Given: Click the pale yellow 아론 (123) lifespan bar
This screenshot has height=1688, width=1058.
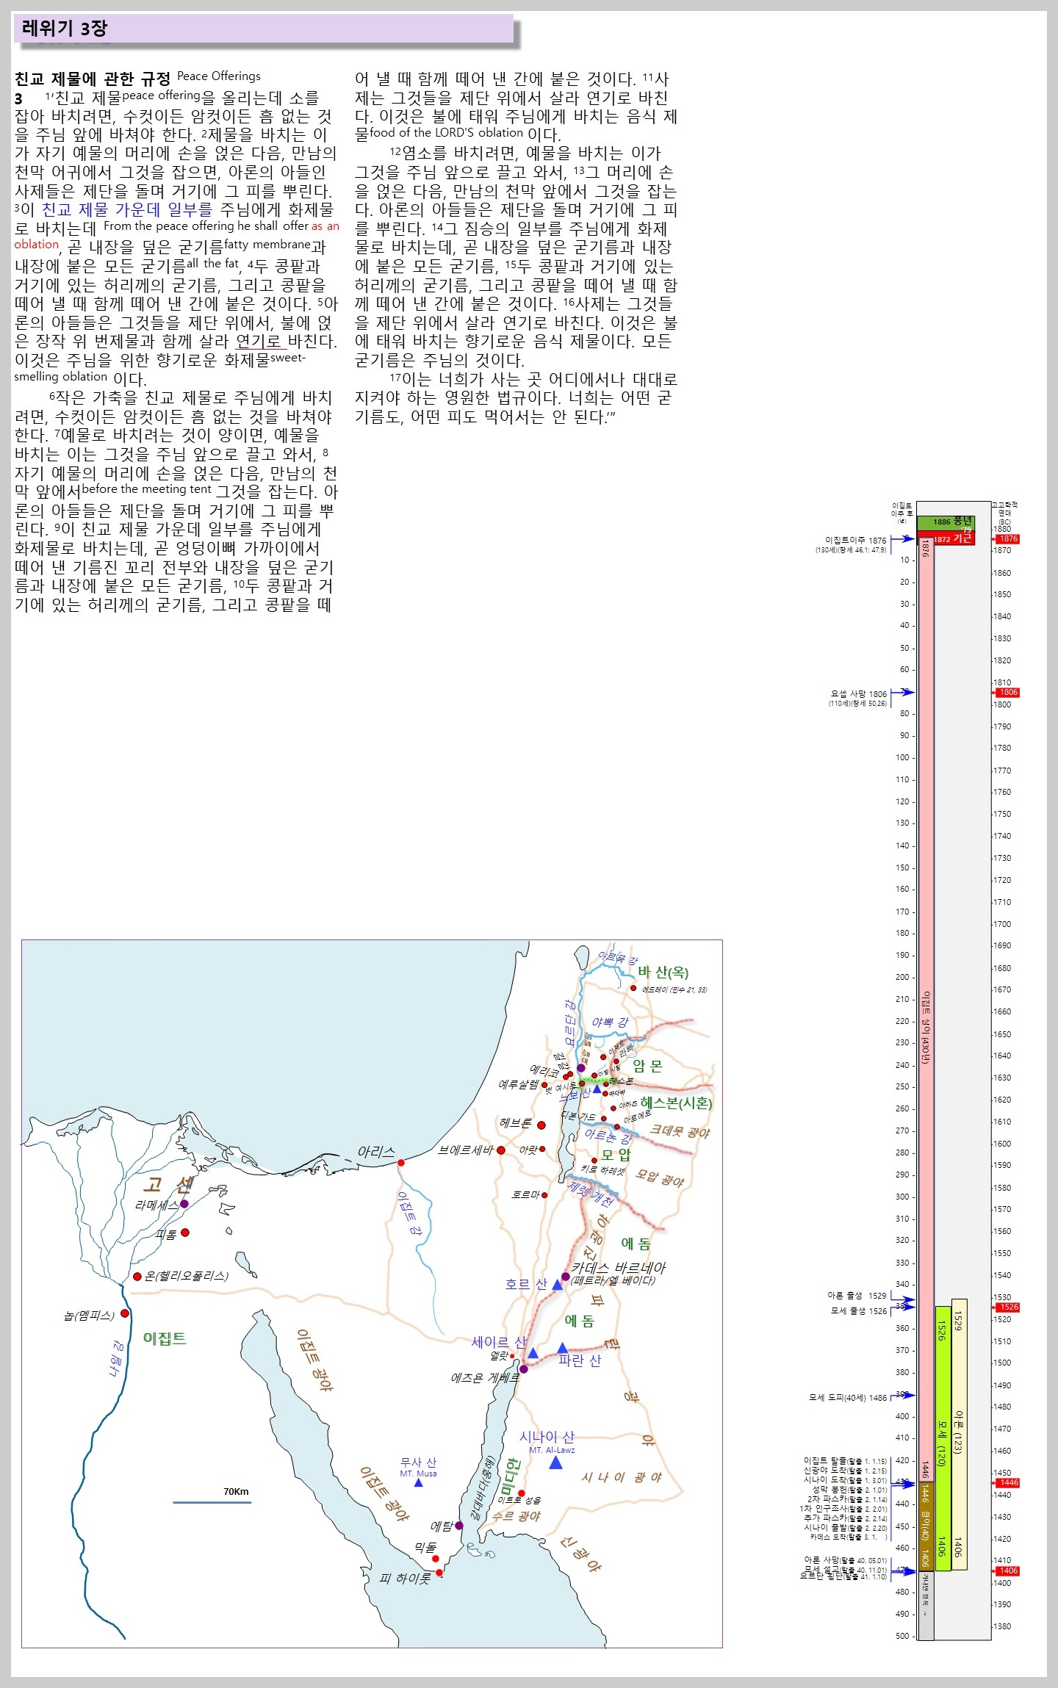Looking at the screenshot, I should click(959, 1435).
